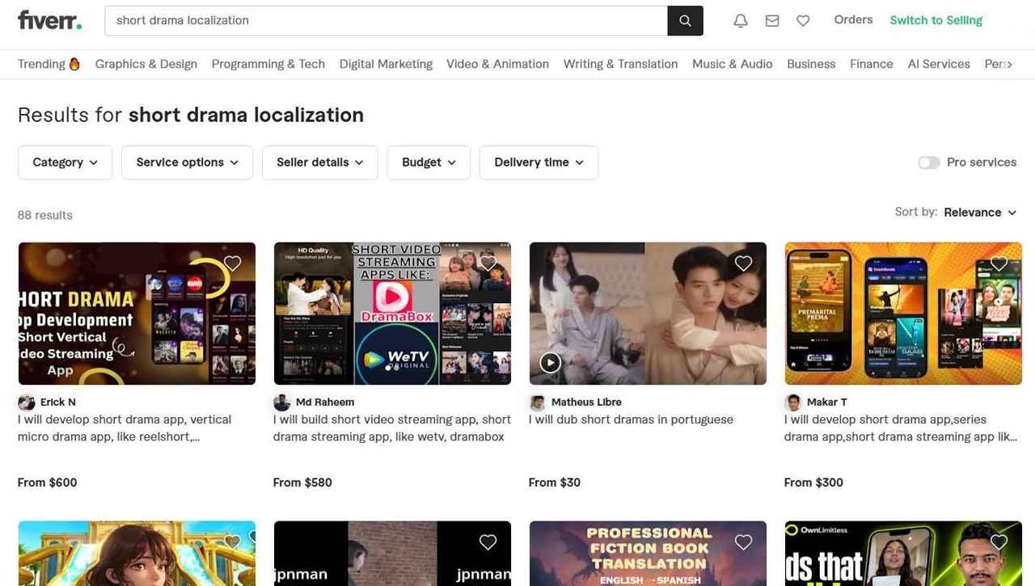Open Md Raheem's streaming app gig title
The width and height of the screenshot is (1035, 586).
click(392, 428)
